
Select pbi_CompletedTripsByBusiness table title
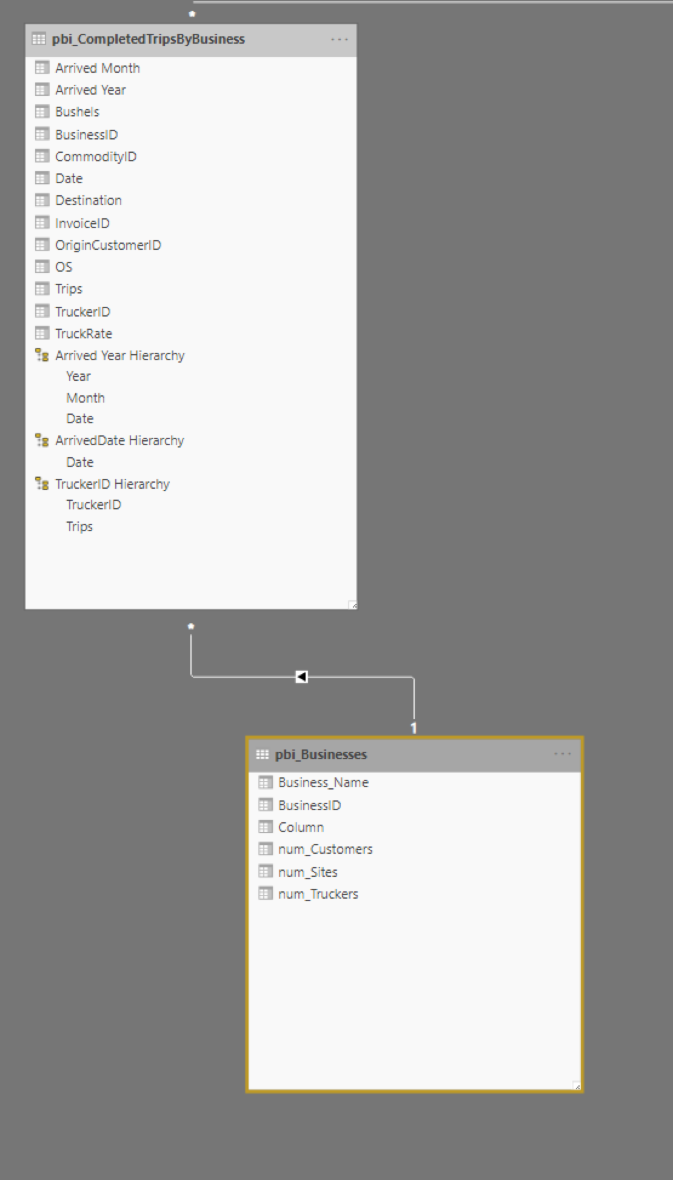pos(149,39)
